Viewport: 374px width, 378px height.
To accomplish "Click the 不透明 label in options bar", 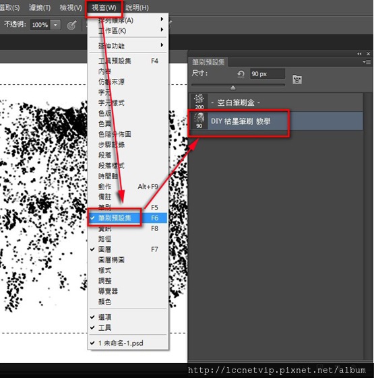I will 15,24.
